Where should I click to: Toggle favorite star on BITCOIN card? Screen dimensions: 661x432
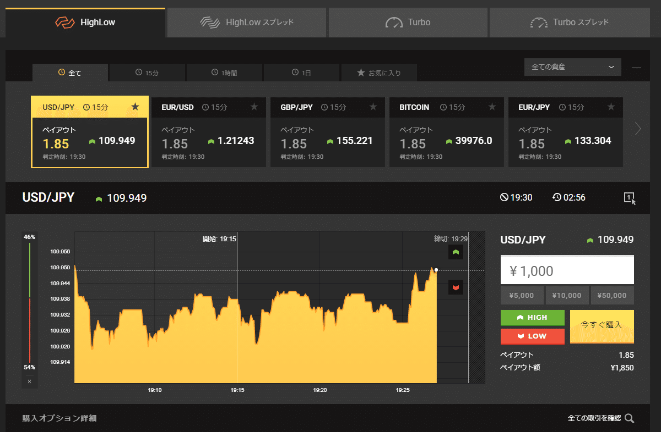coord(492,107)
